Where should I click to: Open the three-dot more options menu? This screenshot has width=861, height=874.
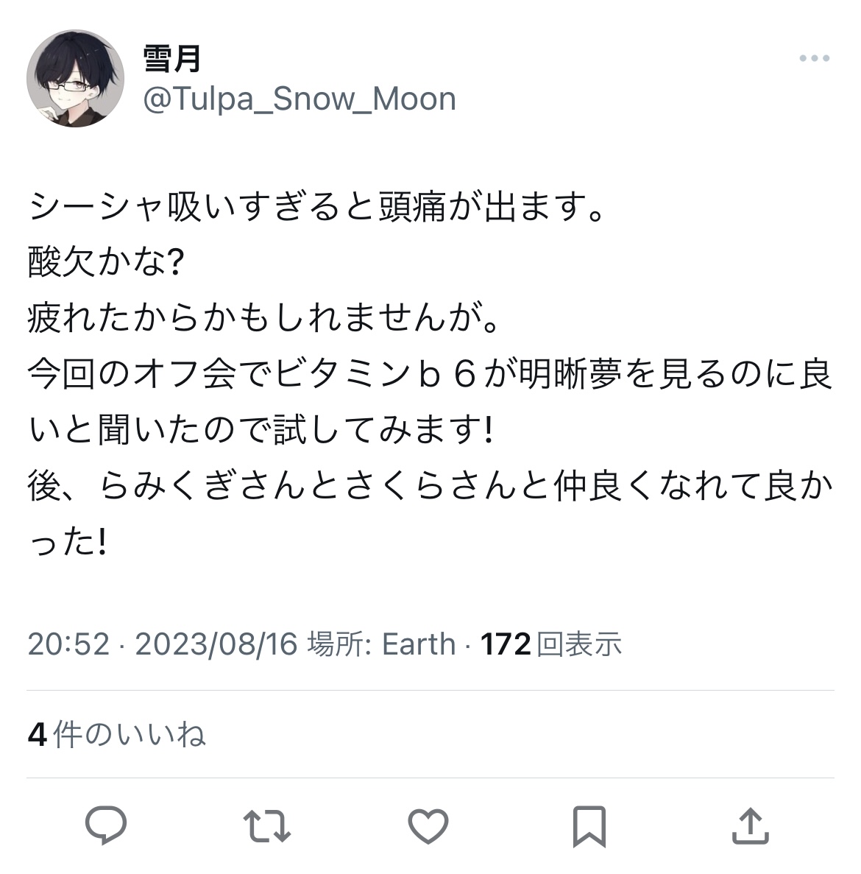(814, 58)
